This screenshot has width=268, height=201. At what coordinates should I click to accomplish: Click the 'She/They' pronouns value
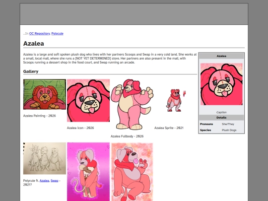[228, 124]
